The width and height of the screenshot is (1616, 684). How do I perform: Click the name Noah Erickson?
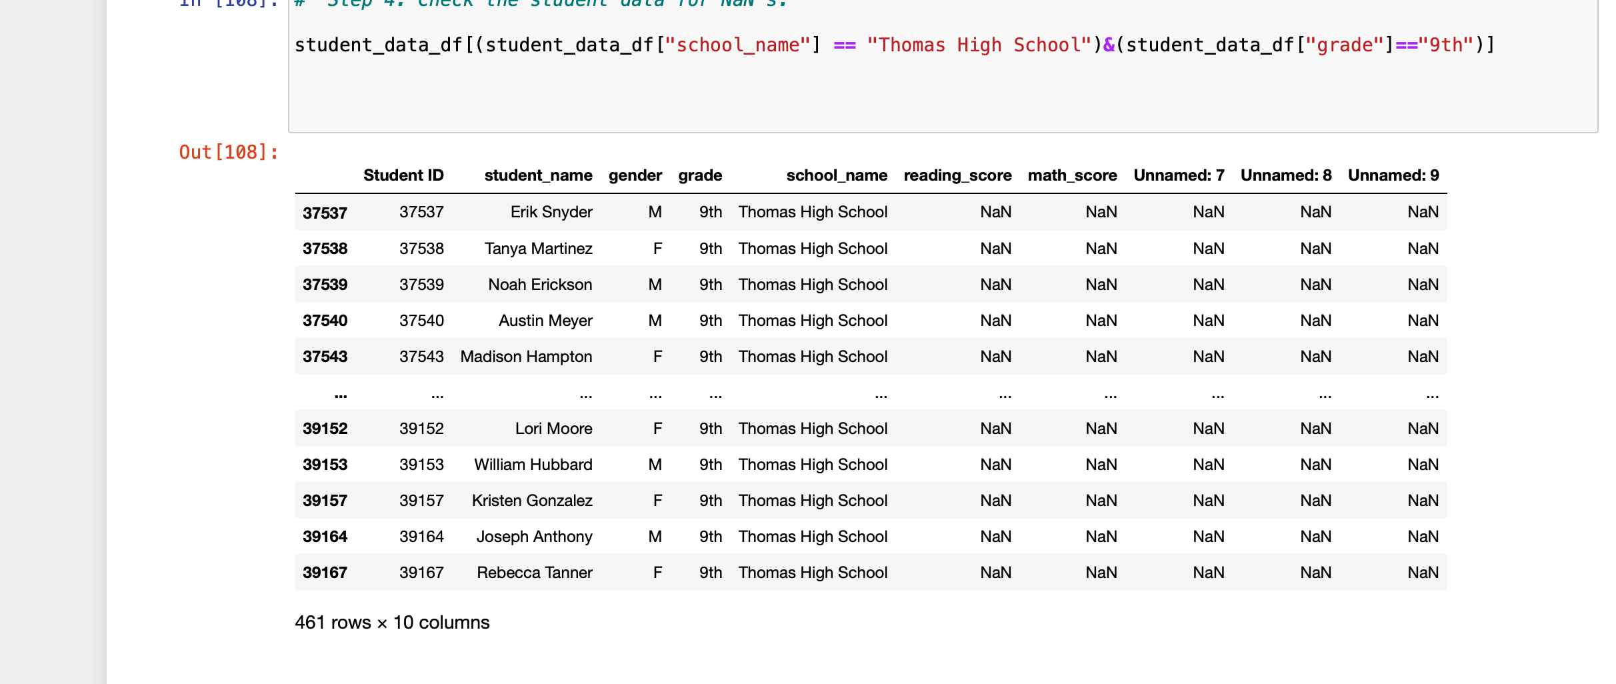pyautogui.click(x=540, y=285)
